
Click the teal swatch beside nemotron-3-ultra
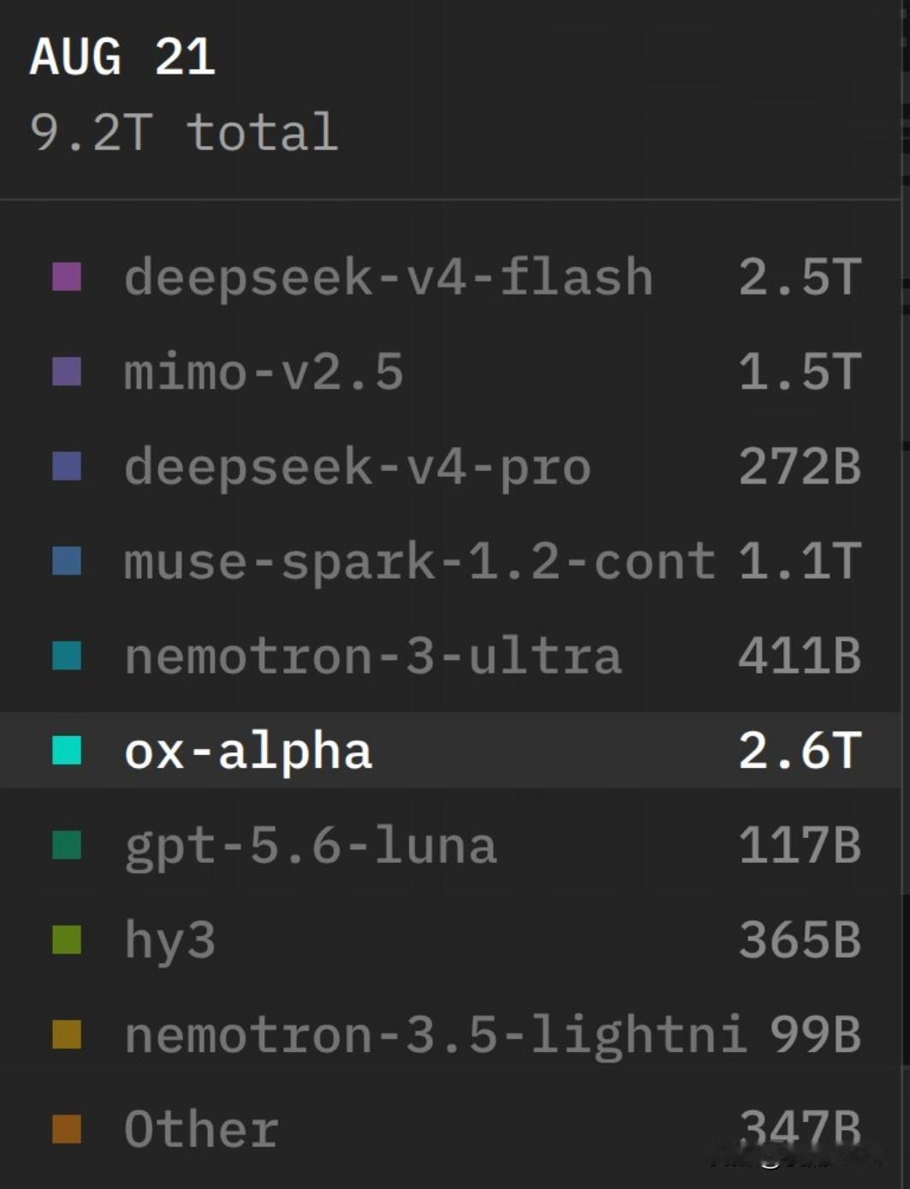(x=67, y=656)
